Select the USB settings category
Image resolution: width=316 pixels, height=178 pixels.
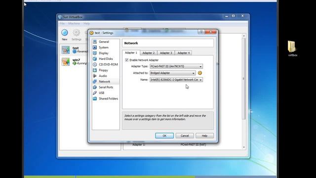click(x=106, y=93)
